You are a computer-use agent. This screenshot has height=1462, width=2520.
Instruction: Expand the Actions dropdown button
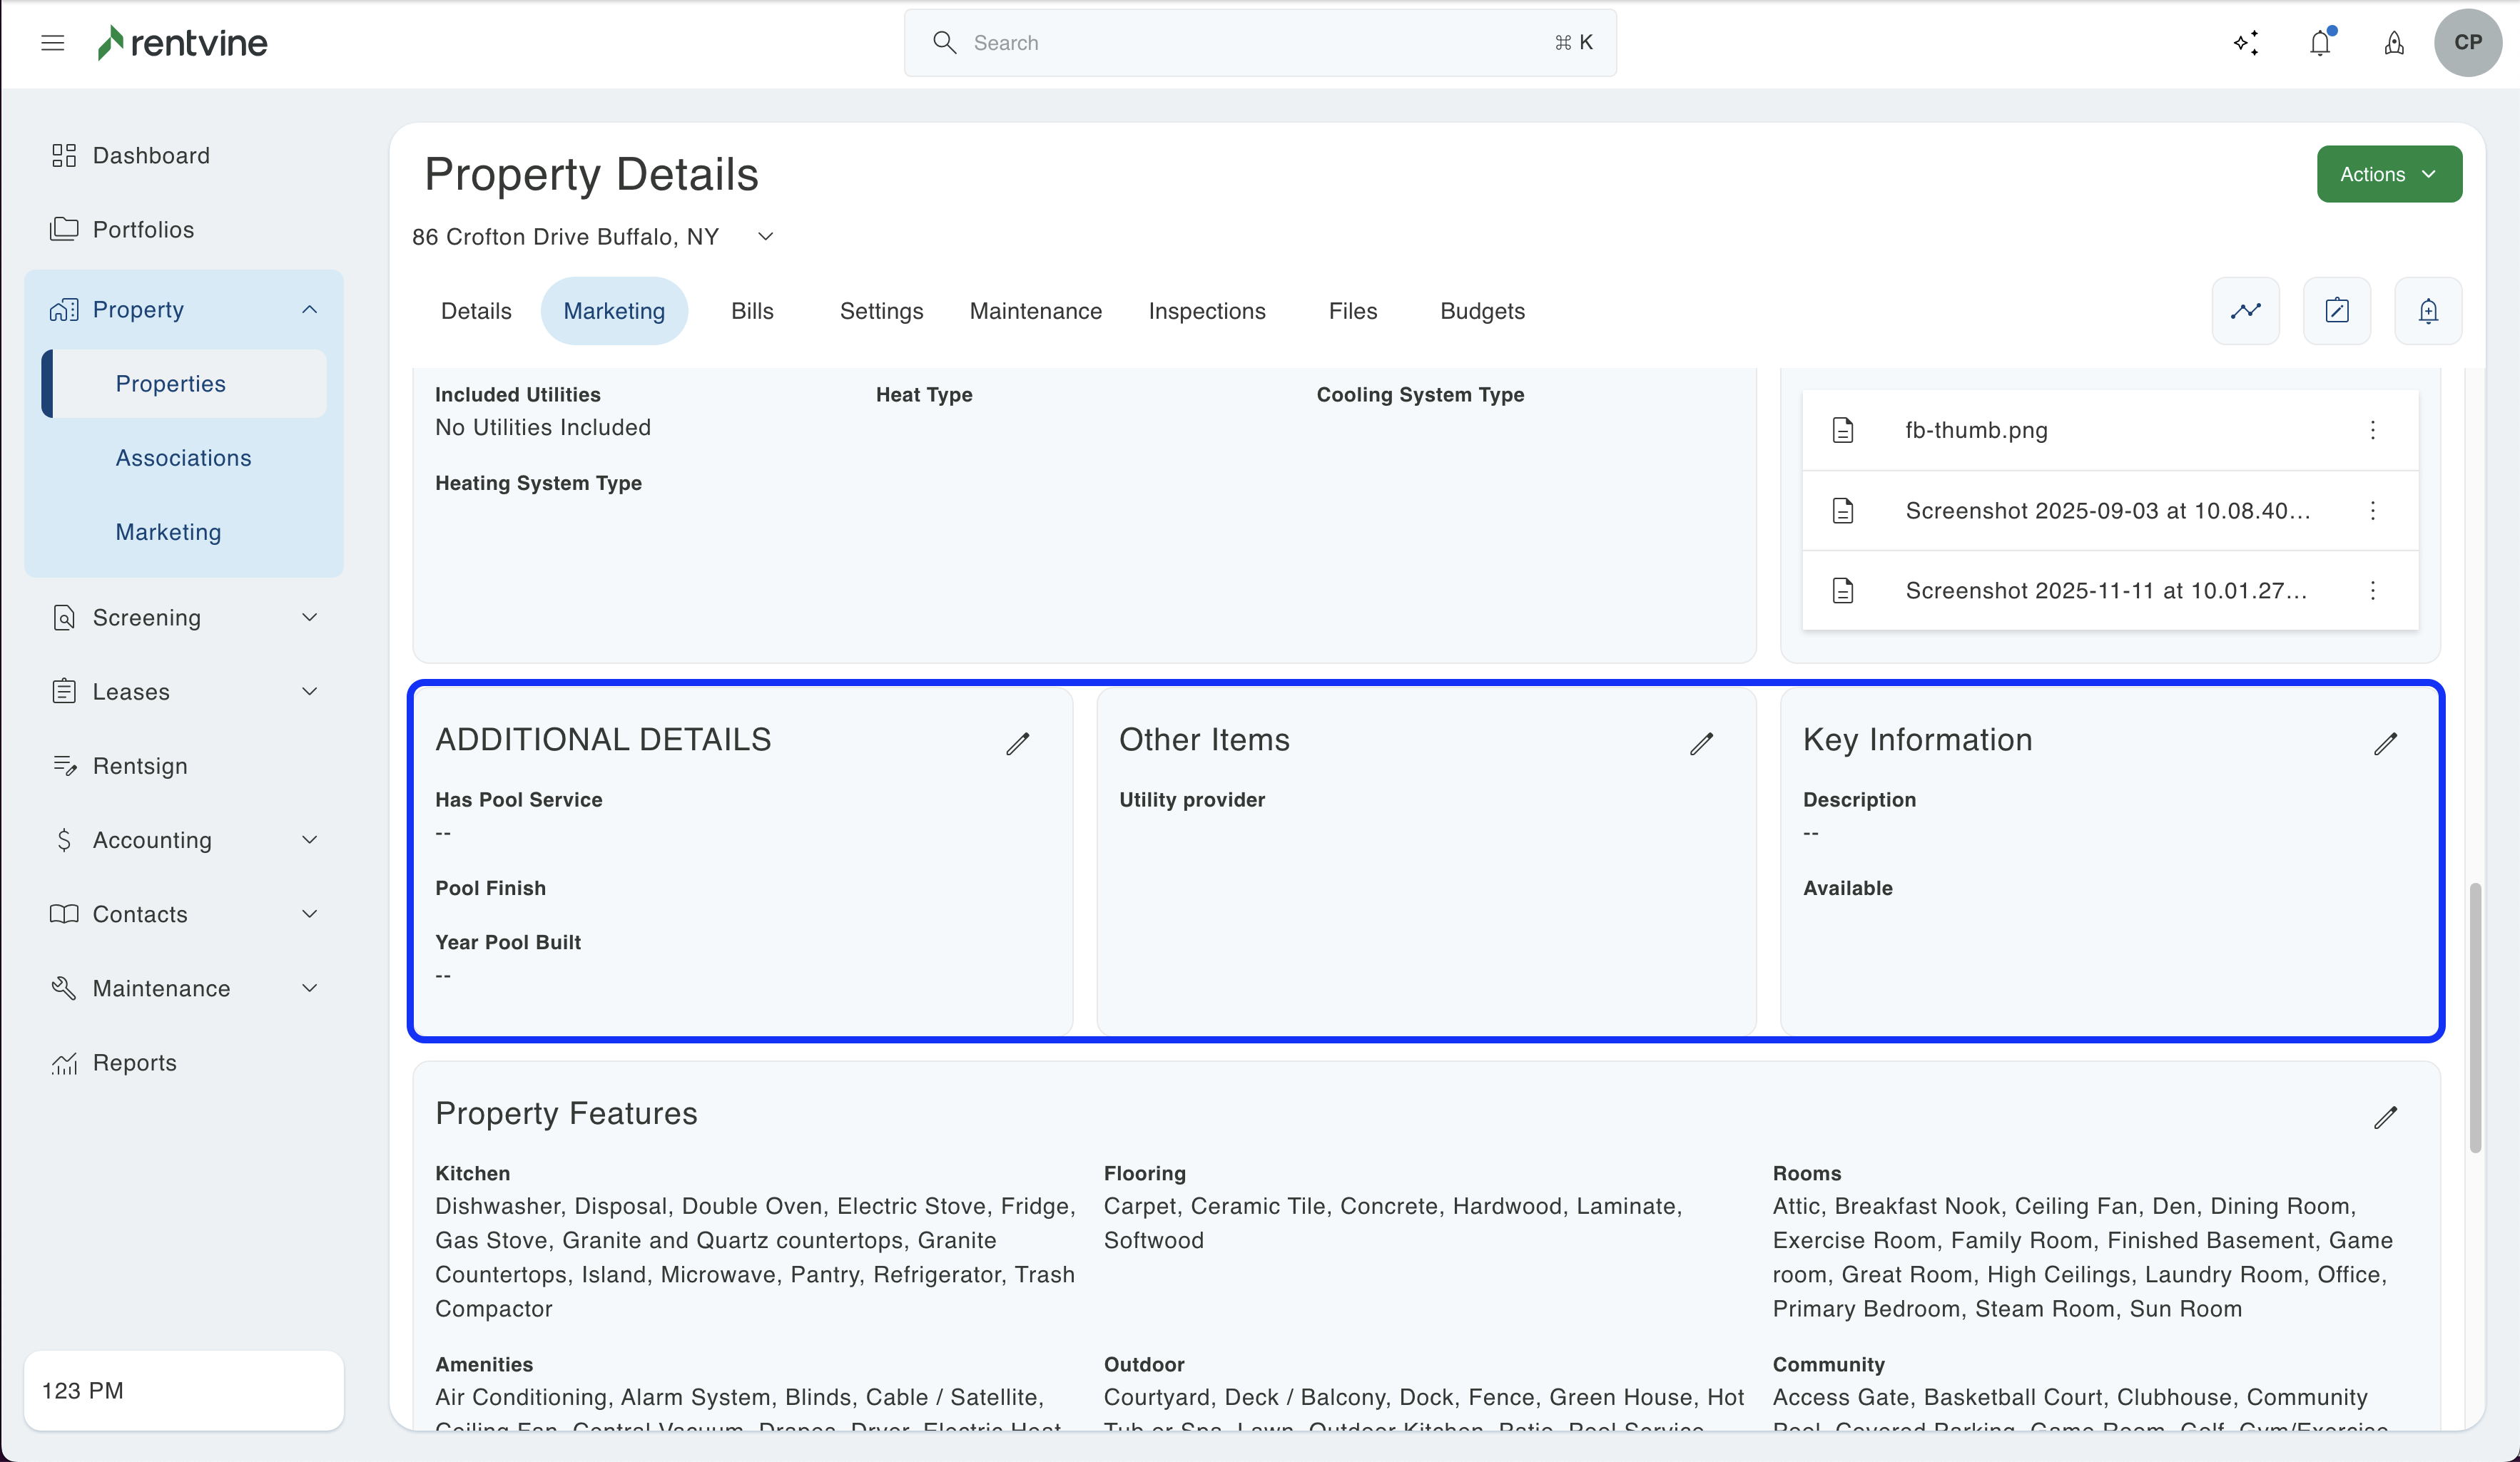2389,174
